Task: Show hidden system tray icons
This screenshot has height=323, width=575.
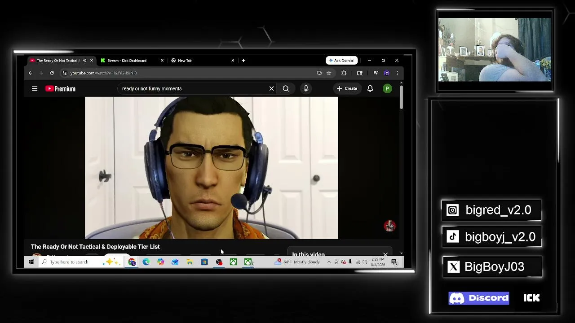Action: 329,262
